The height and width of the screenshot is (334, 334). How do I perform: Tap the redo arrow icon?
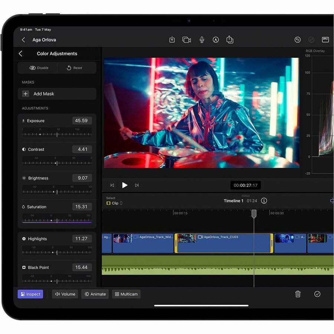coord(311,40)
